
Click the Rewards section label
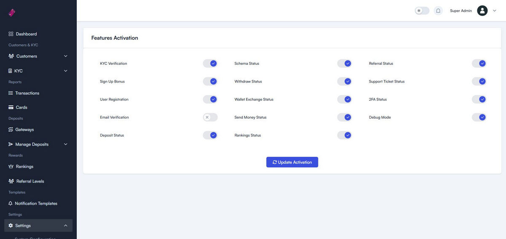coord(16,155)
